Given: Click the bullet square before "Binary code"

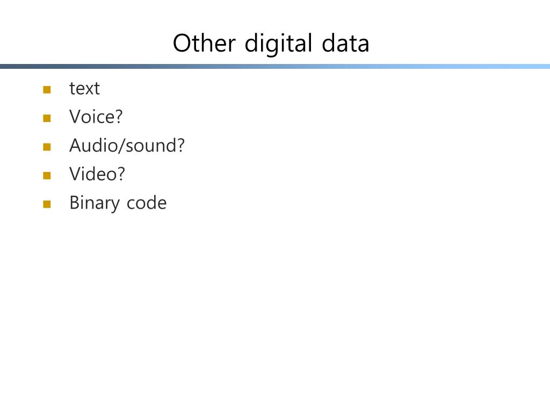Looking at the screenshot, I should [x=47, y=204].
